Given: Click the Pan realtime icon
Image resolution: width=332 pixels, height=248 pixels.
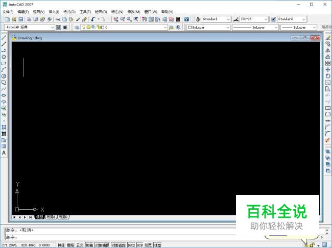Looking at the screenshot, I should pos(115,19).
